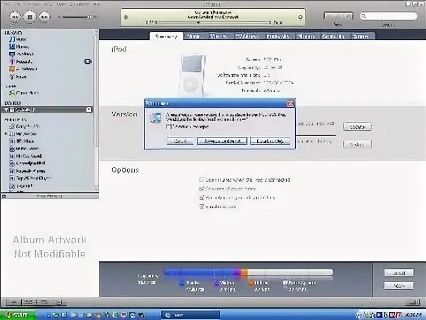The image size is (426, 320).
Task: Open the Top 25 Most Played playlist
Action: (30, 178)
